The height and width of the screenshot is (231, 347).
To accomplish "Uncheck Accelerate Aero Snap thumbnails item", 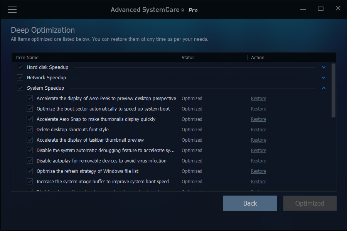I will pyautogui.click(x=30, y=119).
